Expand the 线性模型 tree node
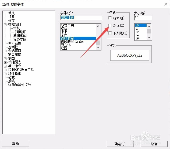 pos(5,74)
